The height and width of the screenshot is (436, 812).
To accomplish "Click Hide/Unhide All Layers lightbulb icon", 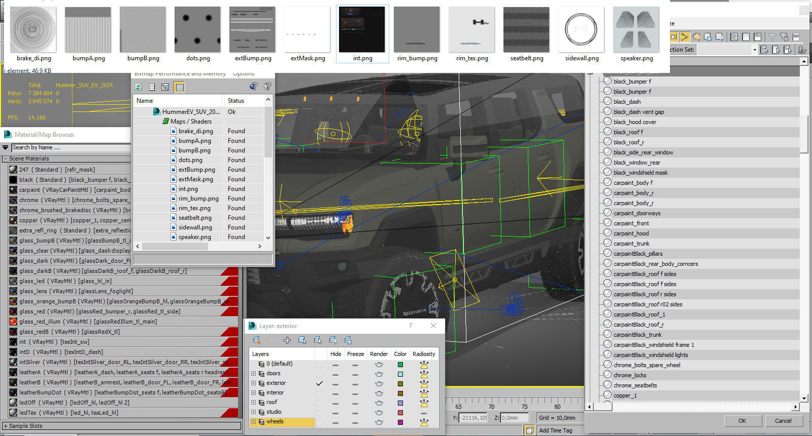I will coord(333,340).
